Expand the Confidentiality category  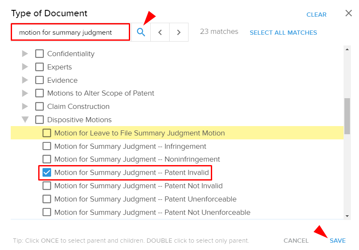[x=25, y=54]
